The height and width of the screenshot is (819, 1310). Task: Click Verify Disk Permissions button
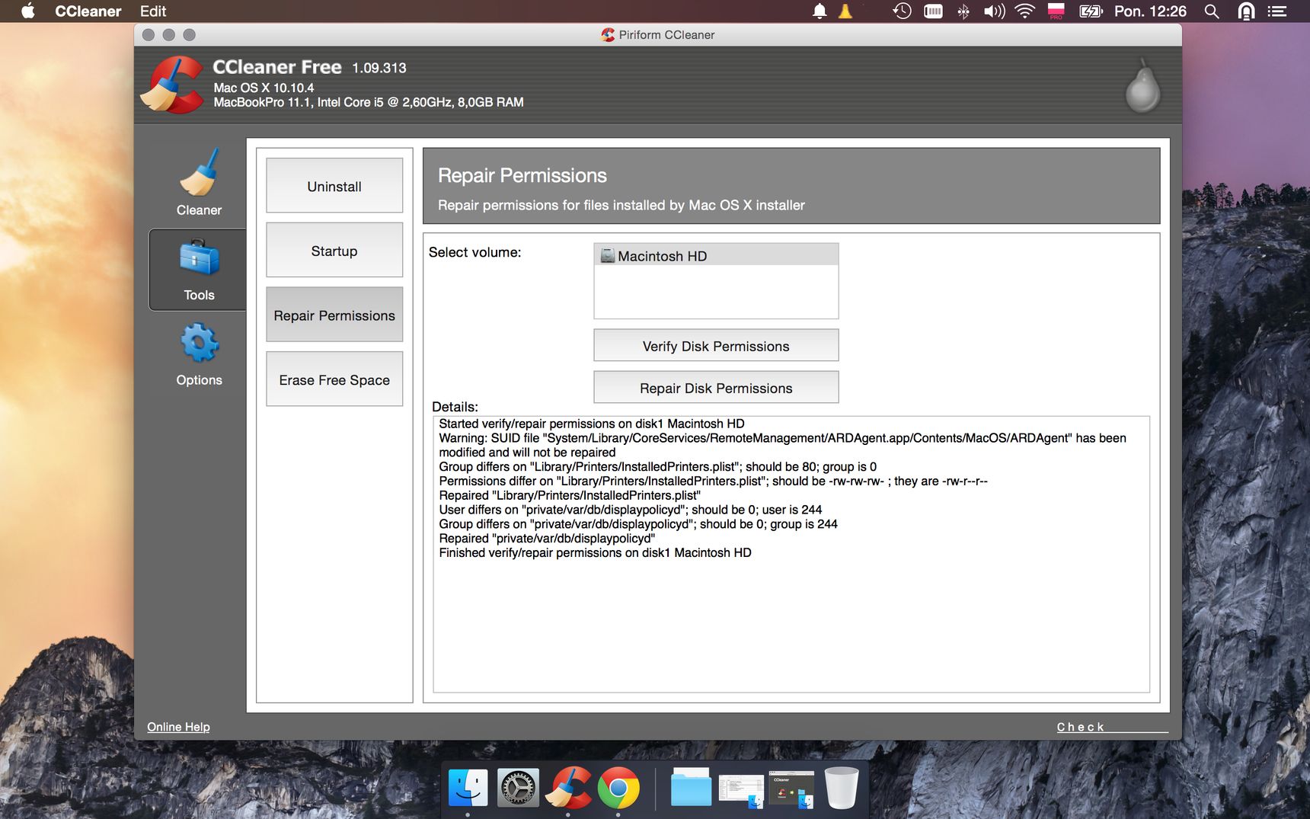coord(716,345)
